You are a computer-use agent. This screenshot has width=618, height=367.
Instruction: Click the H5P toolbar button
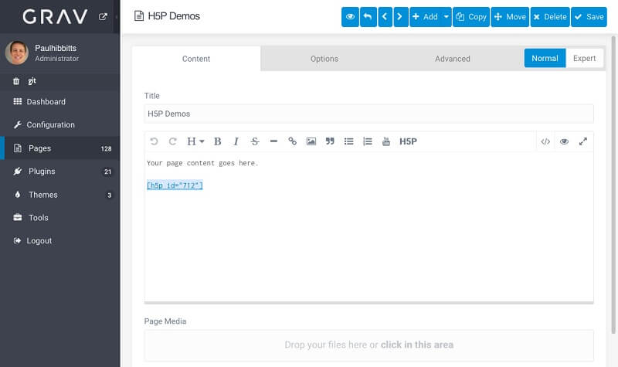408,141
